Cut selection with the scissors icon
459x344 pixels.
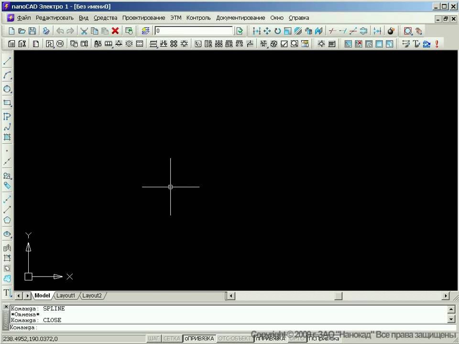(84, 31)
